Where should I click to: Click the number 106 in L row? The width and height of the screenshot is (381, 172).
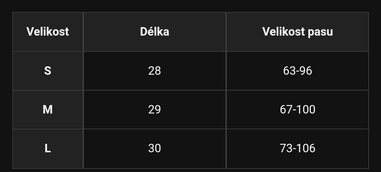pyautogui.click(x=306, y=148)
